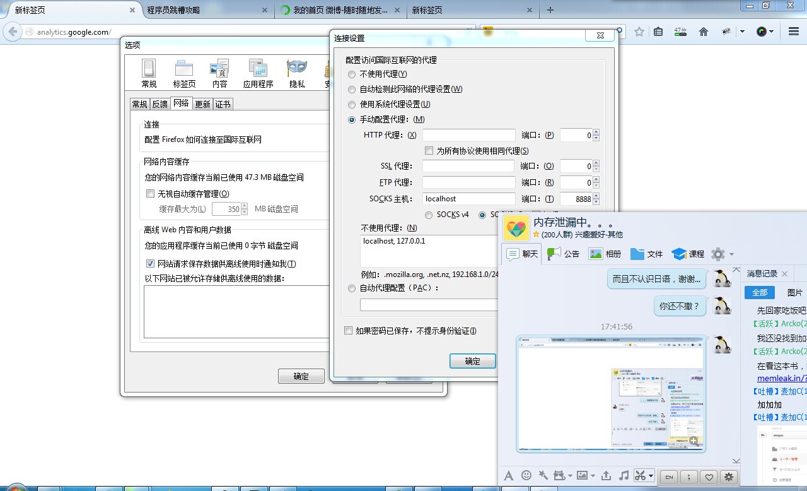
Task: Open the 标签页 options pane
Action: (x=184, y=73)
